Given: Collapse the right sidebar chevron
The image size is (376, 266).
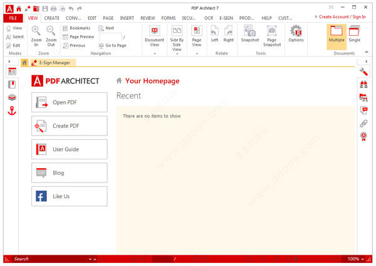Looking at the screenshot, I should 366,61.
